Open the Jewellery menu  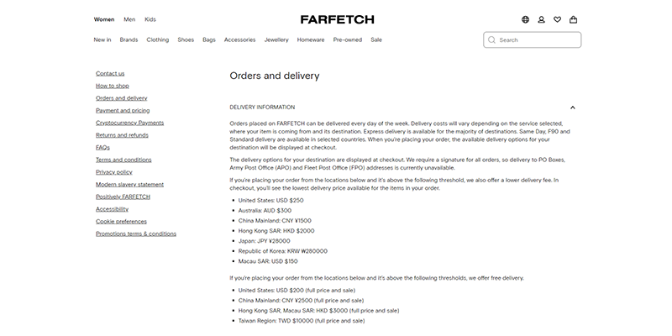276,39
